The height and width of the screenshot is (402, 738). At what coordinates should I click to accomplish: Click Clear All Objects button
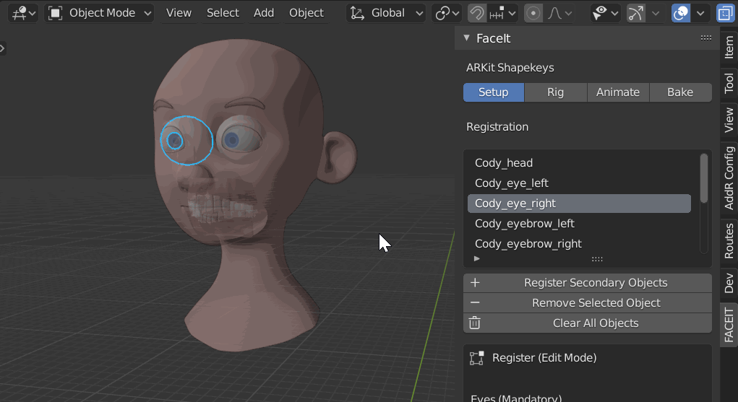coord(588,323)
